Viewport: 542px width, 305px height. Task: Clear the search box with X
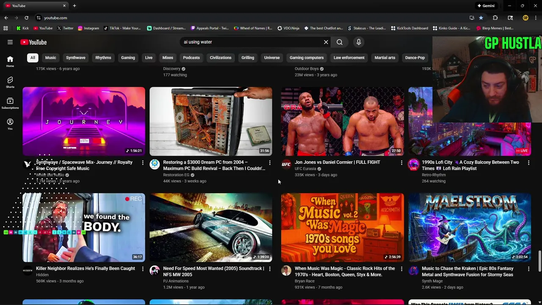pos(326,42)
